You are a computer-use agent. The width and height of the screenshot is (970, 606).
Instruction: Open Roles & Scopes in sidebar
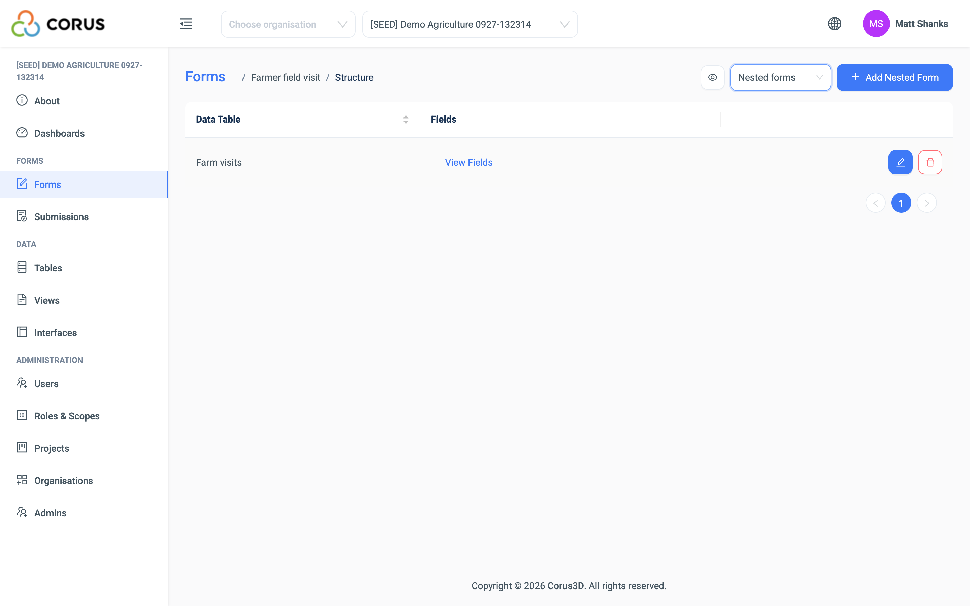click(84, 416)
